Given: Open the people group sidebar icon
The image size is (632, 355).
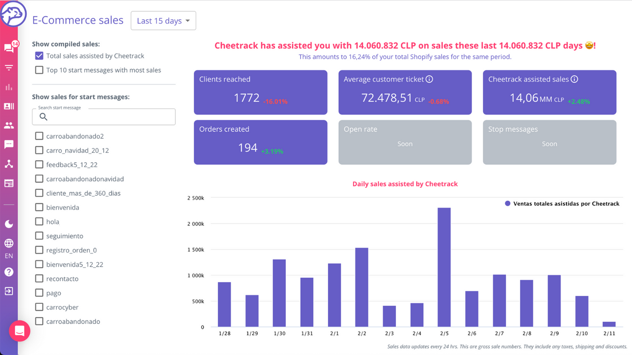Looking at the screenshot, I should click(9, 126).
